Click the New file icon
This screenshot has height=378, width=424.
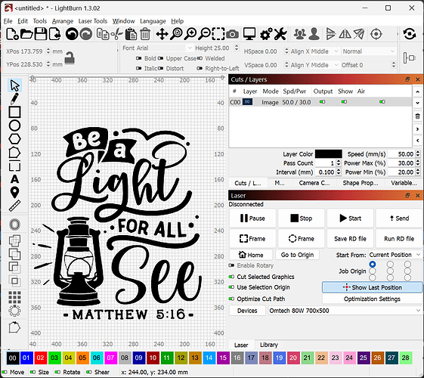click(12, 34)
